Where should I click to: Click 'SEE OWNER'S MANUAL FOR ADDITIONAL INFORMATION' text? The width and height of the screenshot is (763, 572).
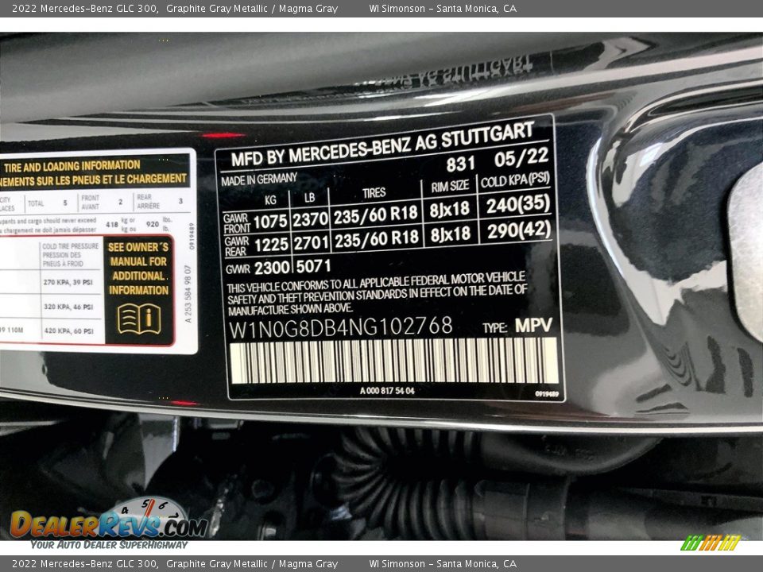(138, 269)
